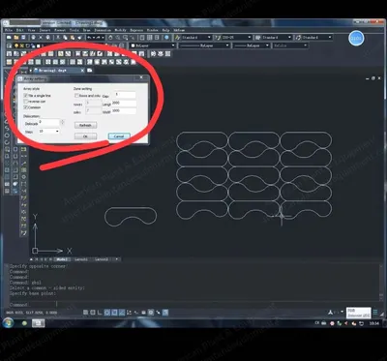Click the Open folder icon in the toolbar
Image resolution: width=387 pixels, height=361 pixels.
(x=16, y=38)
